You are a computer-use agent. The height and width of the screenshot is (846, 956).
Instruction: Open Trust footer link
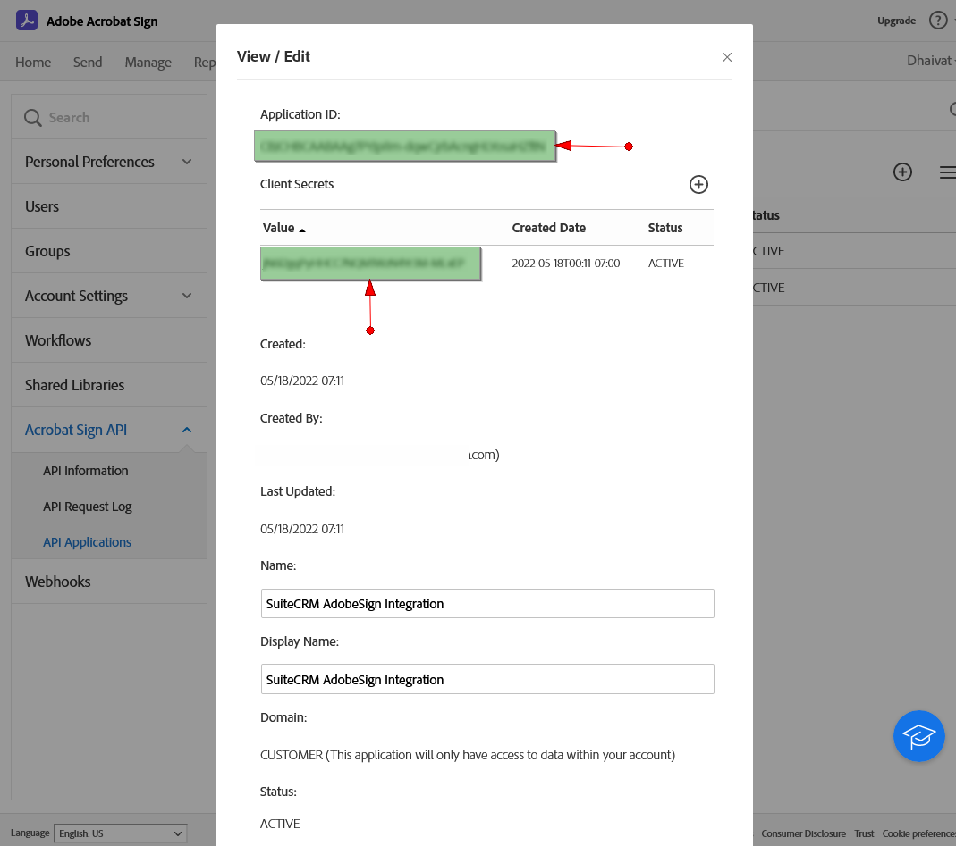pyautogui.click(x=864, y=833)
